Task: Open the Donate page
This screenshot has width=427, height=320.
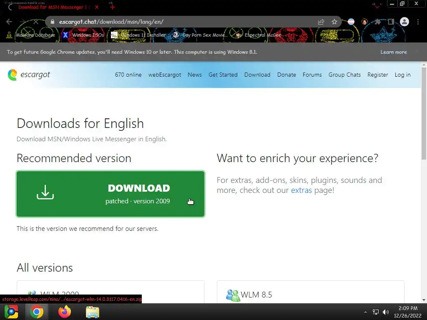Action: [286, 75]
